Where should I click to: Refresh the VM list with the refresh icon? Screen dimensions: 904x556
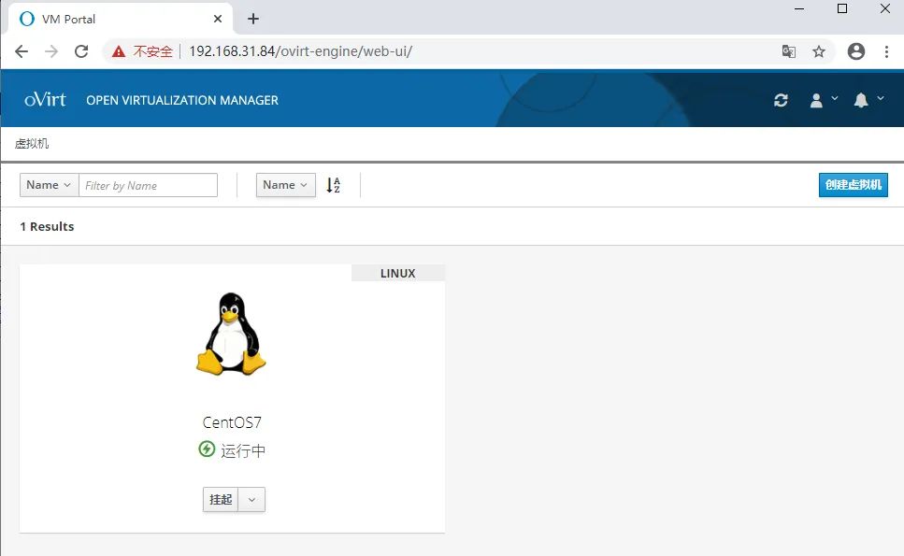tap(781, 100)
